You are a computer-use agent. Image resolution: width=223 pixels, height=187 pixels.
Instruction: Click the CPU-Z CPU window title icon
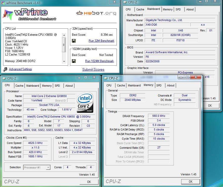pyautogui.click(x=4, y=78)
